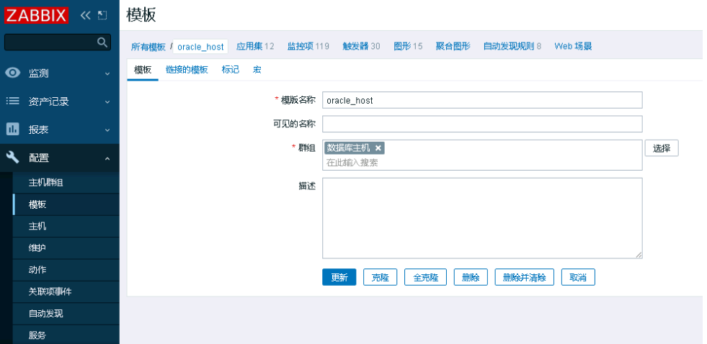Click the ZABBIX logo
This screenshot has height=344, width=707.
pos(37,15)
